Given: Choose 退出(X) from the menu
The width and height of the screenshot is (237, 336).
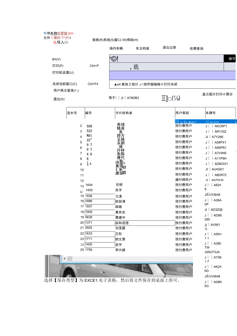Looking at the screenshot, I should 59,99.
